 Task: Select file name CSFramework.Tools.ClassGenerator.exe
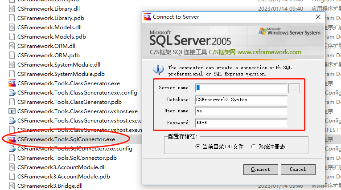coord(69,83)
